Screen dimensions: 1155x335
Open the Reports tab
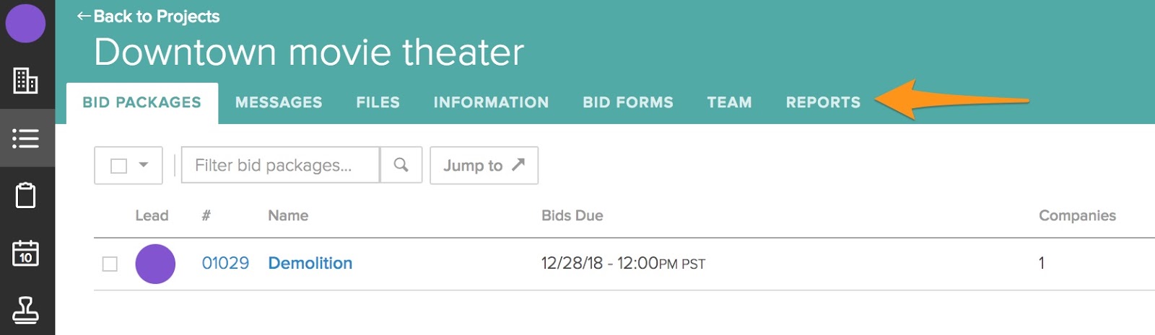pos(823,102)
